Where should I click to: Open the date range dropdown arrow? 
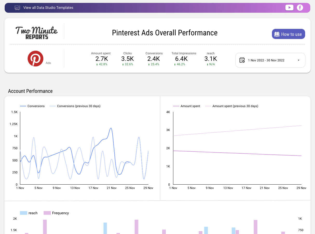pyautogui.click(x=298, y=60)
